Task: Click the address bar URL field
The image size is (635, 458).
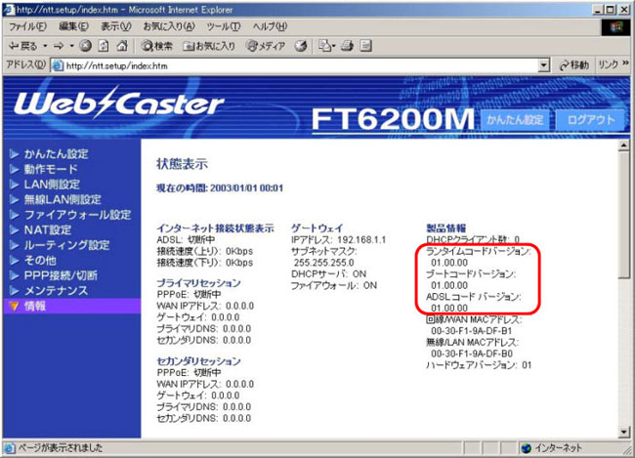Action: click(293, 65)
